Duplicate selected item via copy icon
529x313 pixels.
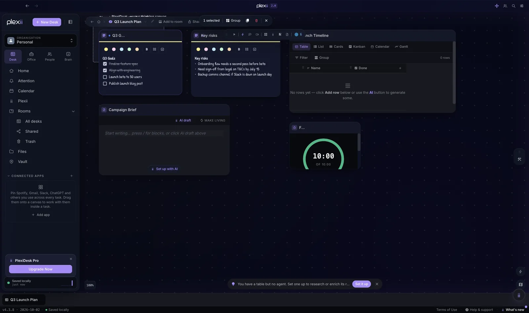pos(247,20)
